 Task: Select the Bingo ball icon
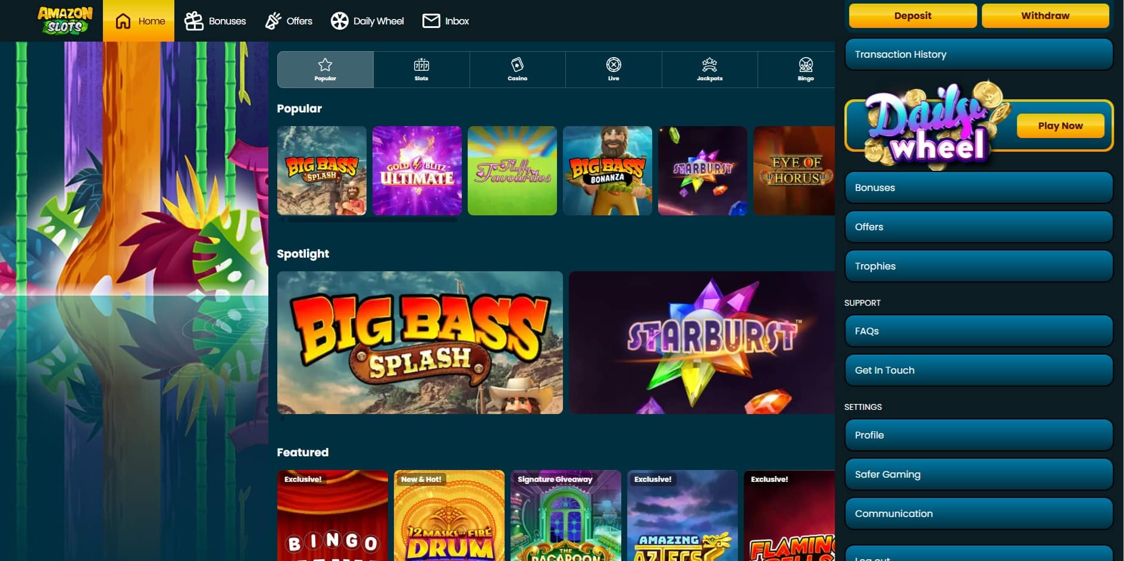[x=806, y=64]
